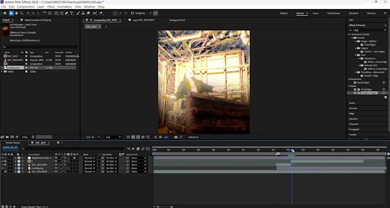Click the Composition Mini-Flowchart icon in timeline
Screen dimensions: 390x208
128,149
